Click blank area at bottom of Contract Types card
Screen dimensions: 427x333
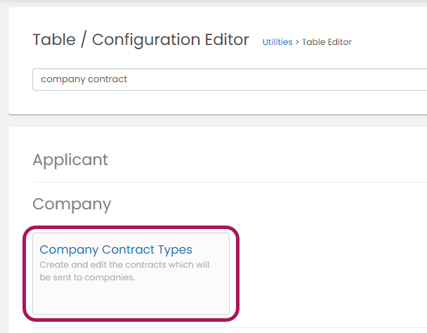[131, 299]
